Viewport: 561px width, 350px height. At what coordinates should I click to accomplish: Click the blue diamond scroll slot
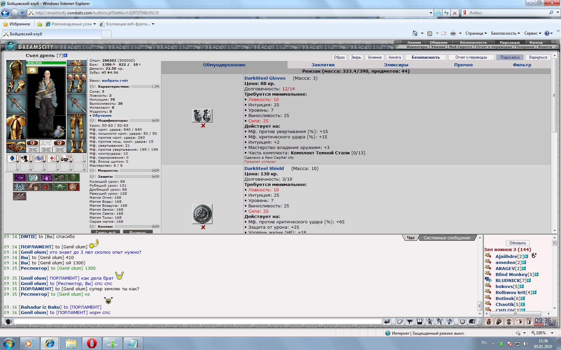pos(12,158)
